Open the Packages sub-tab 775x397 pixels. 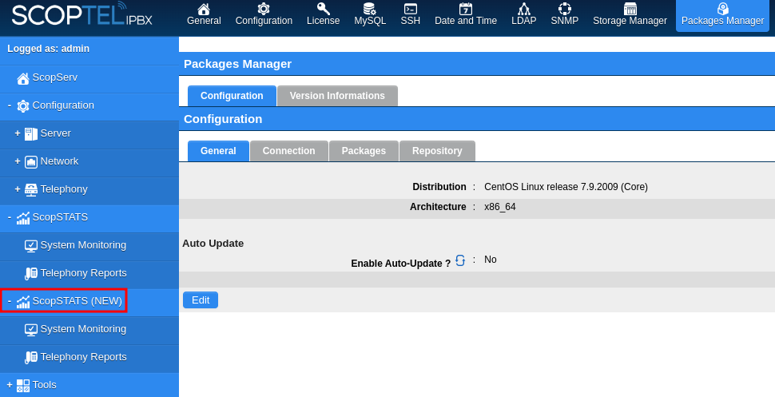click(364, 151)
